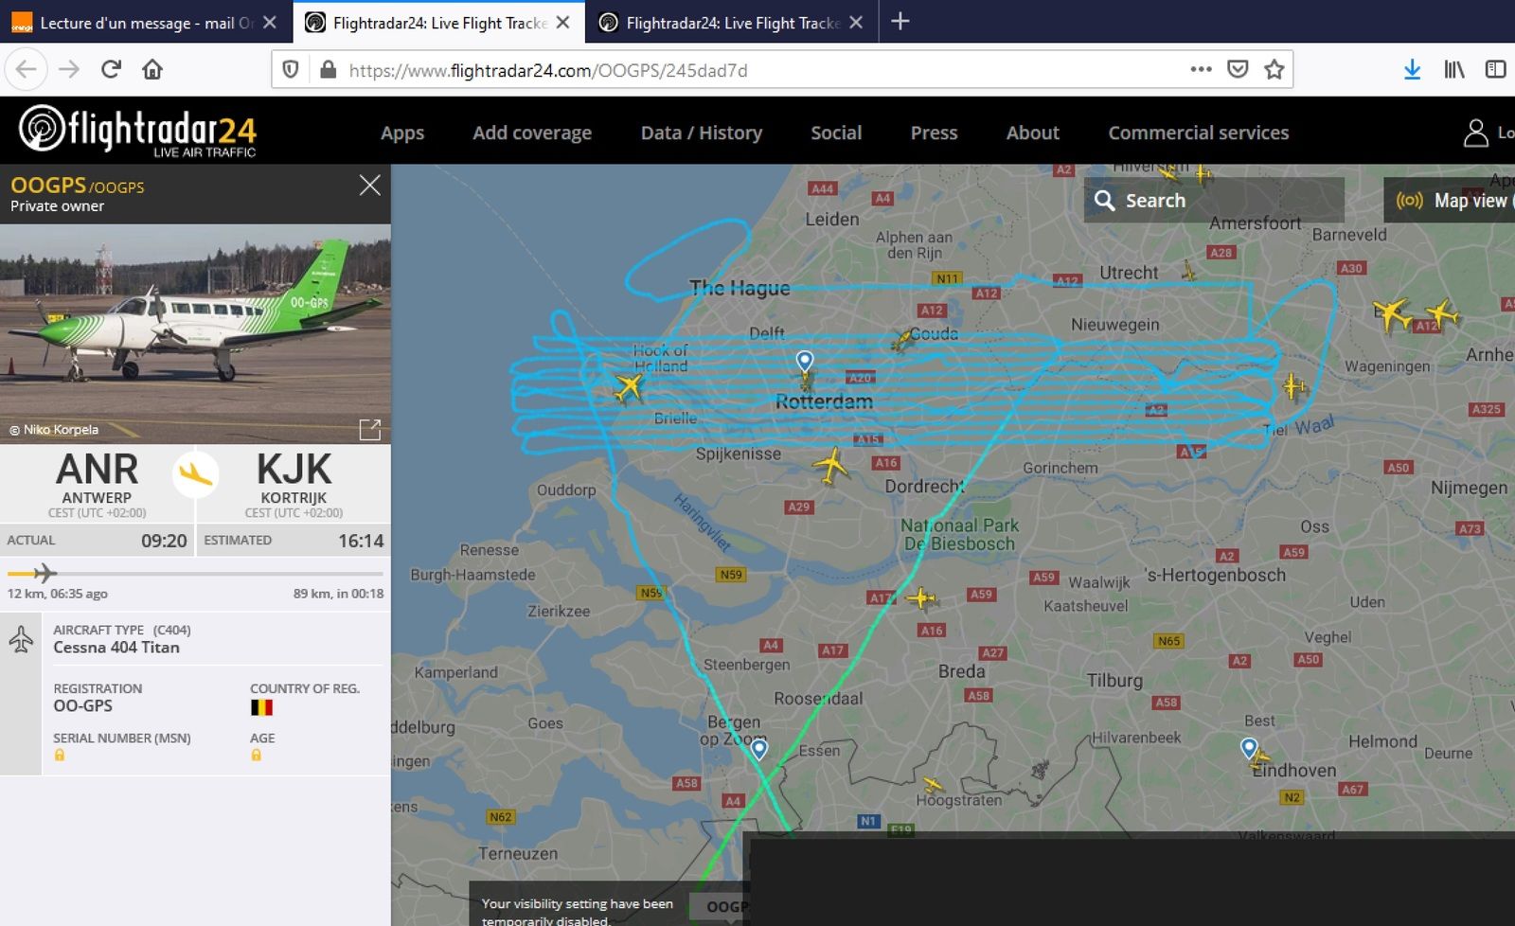Open the Press page
Screen dimensions: 1515x926
coord(934,133)
